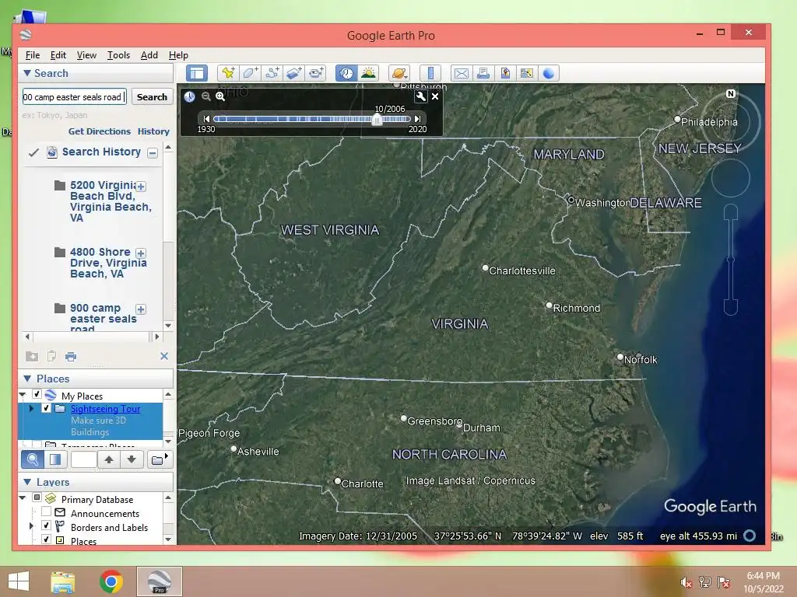The width and height of the screenshot is (797, 597).
Task: Open Chrome from the taskbar
Action: pos(111,581)
